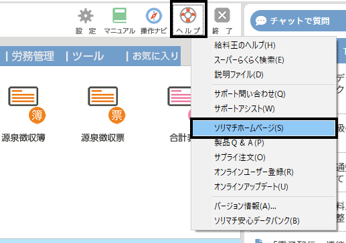Click the チャットで質問 button
346x243 pixels.
pos(298,21)
